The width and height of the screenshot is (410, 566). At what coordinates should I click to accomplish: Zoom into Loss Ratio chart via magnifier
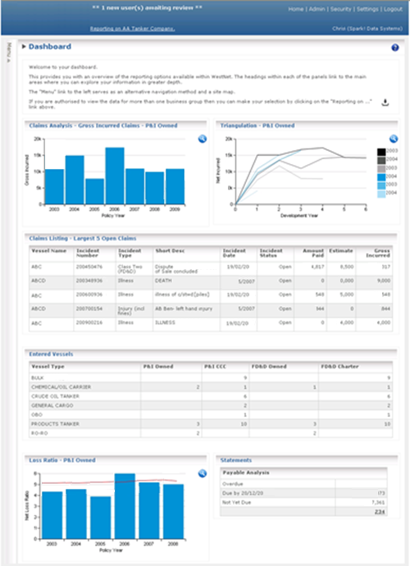(x=203, y=473)
